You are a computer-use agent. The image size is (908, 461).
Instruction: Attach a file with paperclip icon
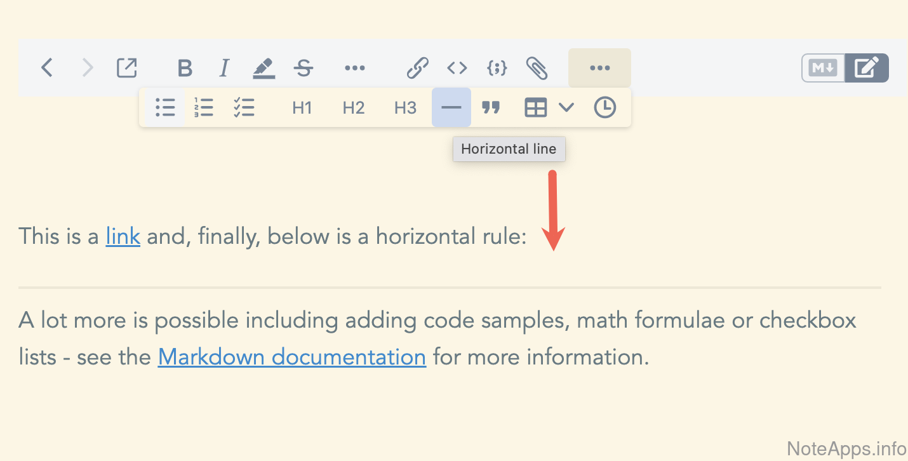(537, 68)
